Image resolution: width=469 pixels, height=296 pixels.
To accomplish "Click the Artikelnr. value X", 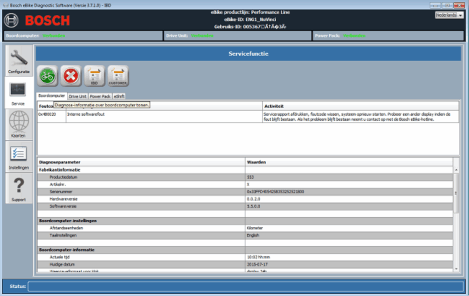I will (248, 184).
